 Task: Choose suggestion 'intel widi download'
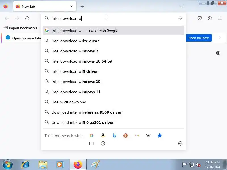(x=113, y=102)
